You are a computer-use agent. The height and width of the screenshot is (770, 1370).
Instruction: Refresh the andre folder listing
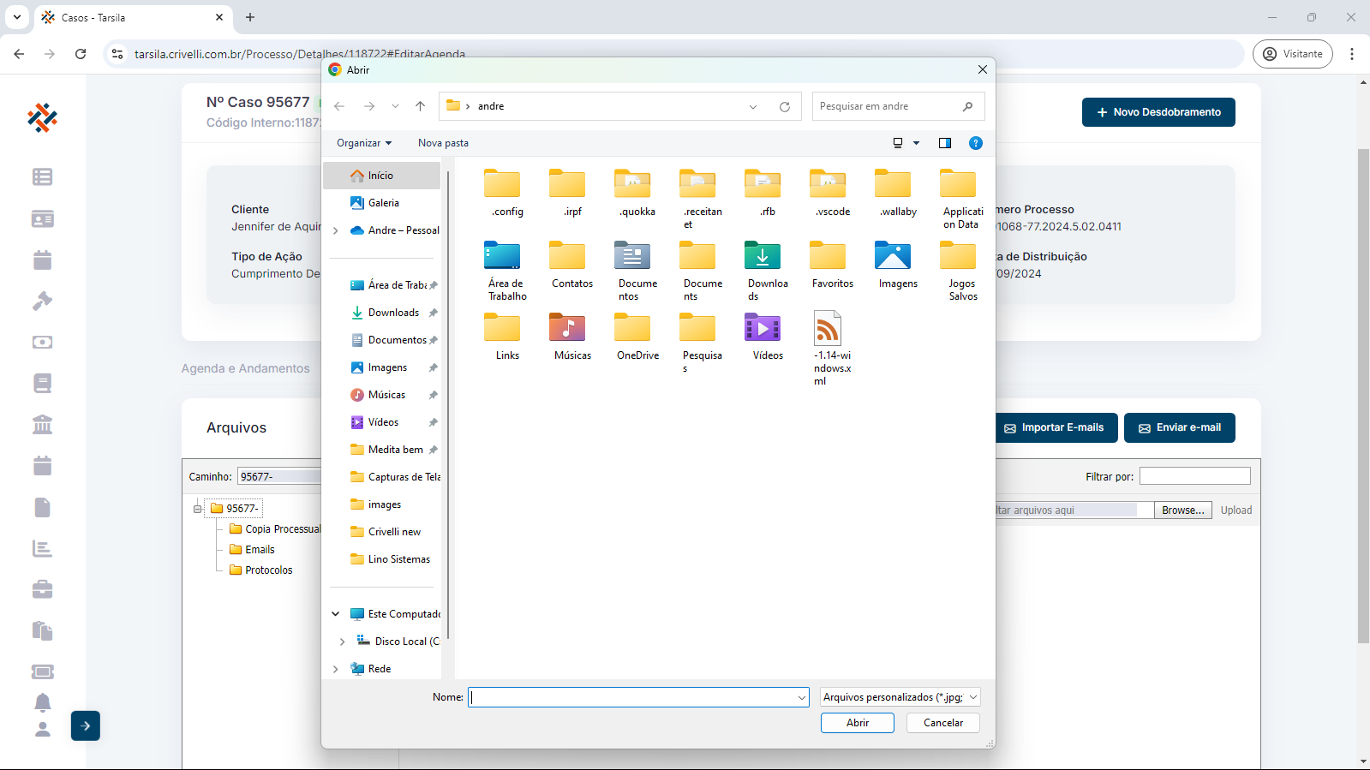coord(784,106)
